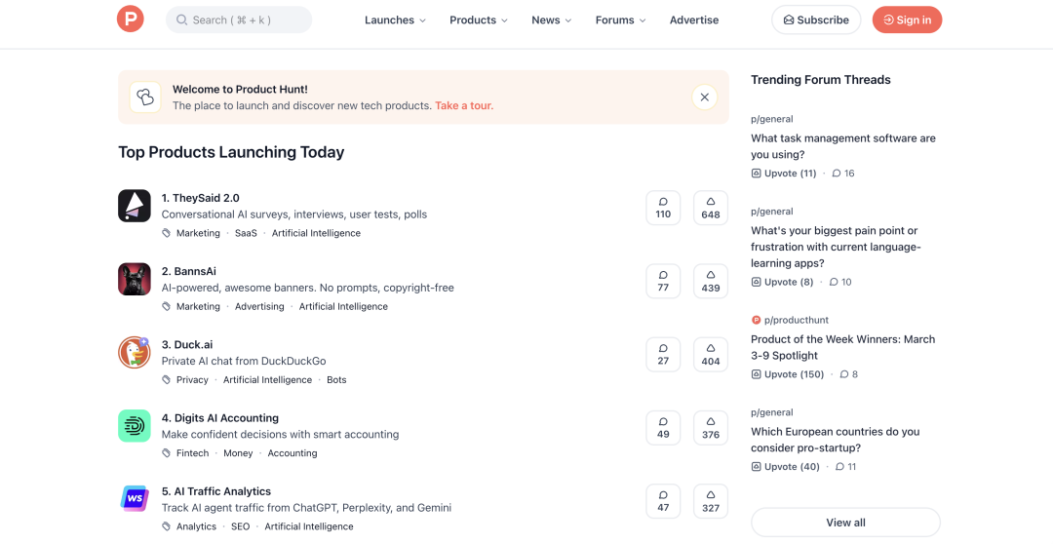This screenshot has height=544, width=1053.
Task: Upvote BannsAi with 439 votes
Action: tap(711, 281)
